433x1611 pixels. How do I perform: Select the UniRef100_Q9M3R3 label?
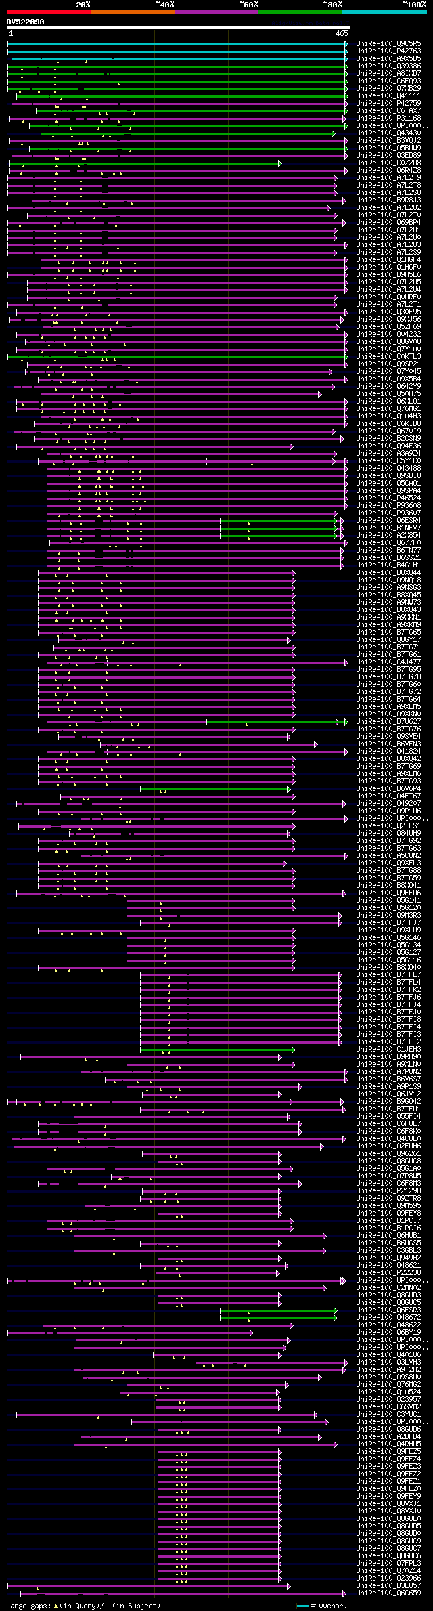[388, 915]
